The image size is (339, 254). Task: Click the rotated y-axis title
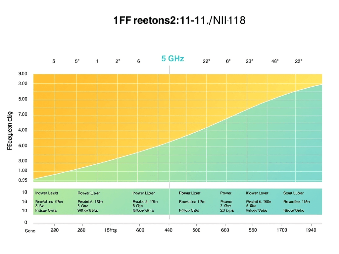pos(10,131)
